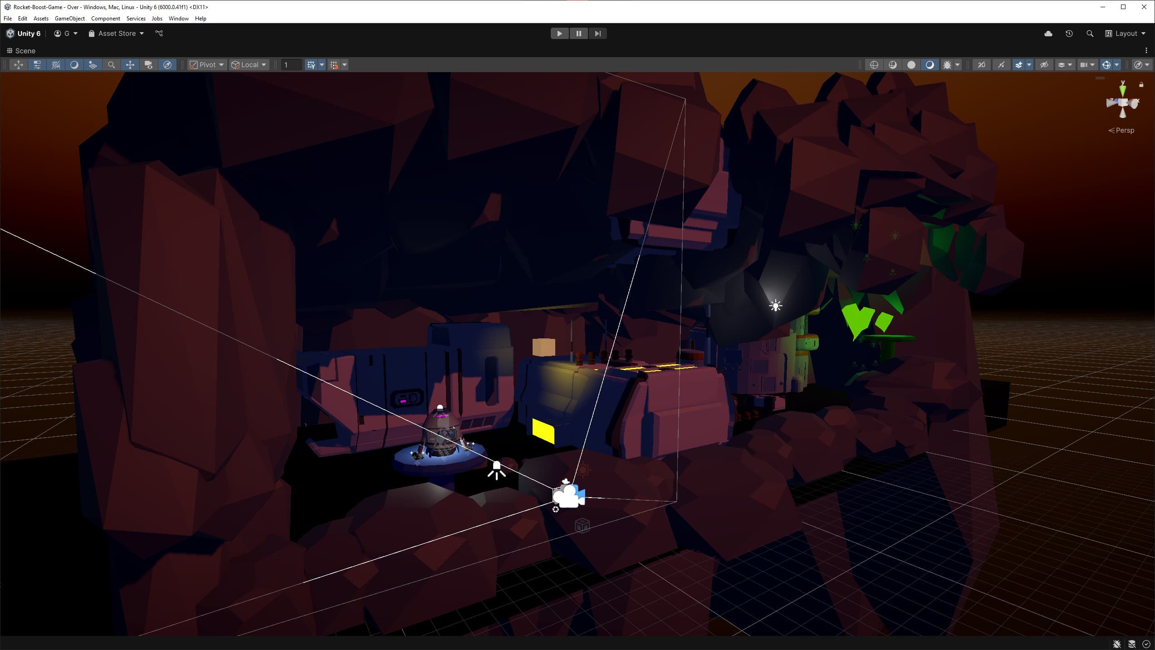The height and width of the screenshot is (650, 1155).
Task: Open the debug draw mode bug icon
Action: click(947, 65)
